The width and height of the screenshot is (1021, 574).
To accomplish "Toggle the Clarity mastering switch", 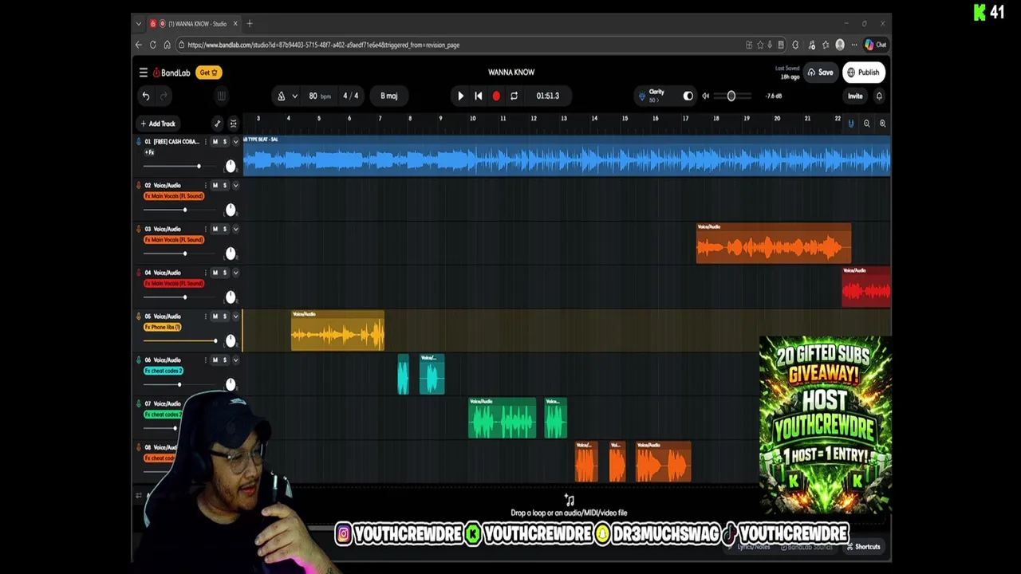I will tap(688, 96).
